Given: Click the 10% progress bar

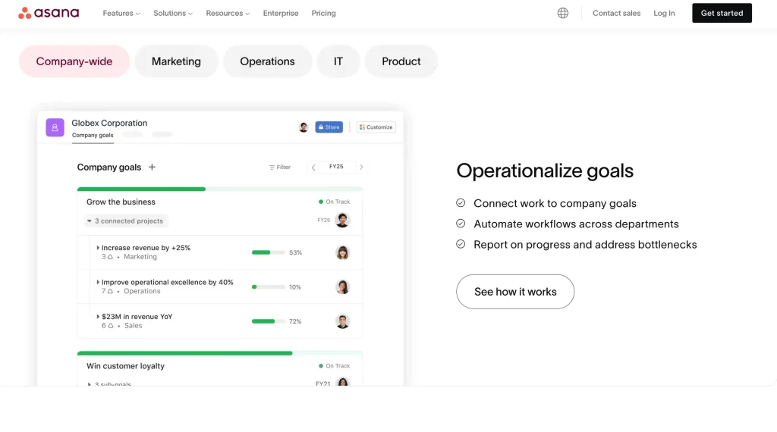Looking at the screenshot, I should tap(268, 287).
